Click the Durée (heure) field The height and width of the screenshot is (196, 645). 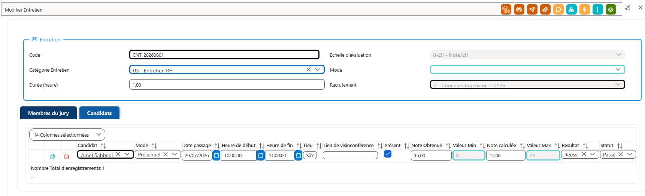(x=227, y=85)
